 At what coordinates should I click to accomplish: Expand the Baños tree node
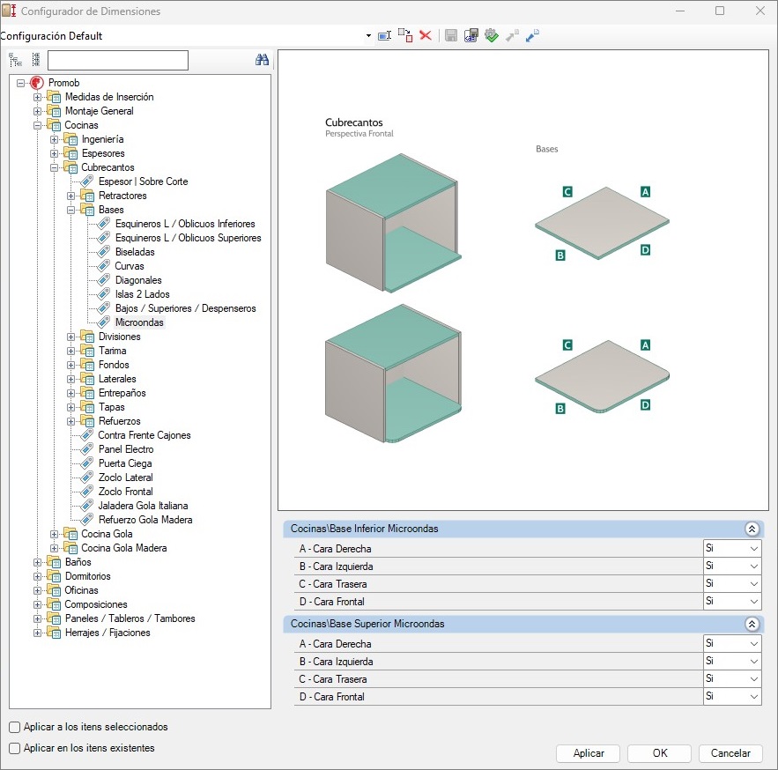[38, 562]
